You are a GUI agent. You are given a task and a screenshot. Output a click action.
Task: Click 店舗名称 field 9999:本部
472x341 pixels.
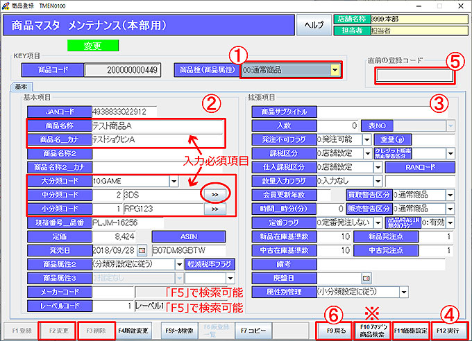coord(419,19)
